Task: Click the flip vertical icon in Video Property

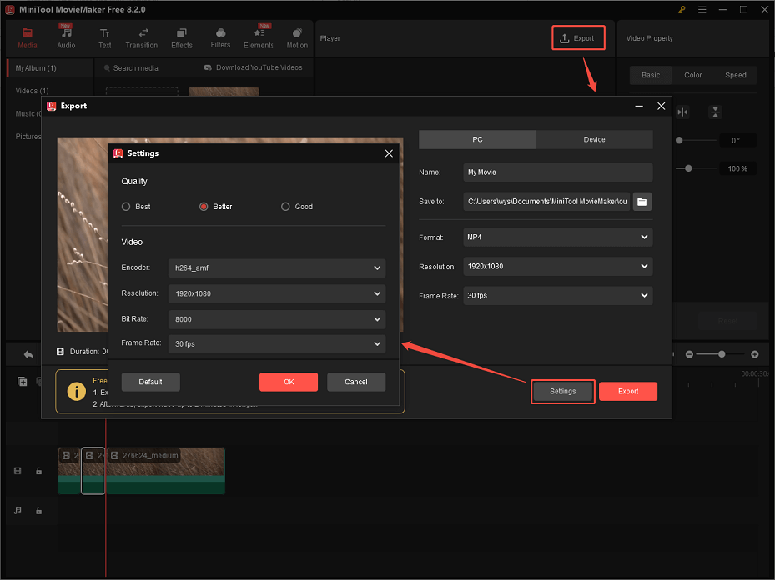Action: point(715,112)
